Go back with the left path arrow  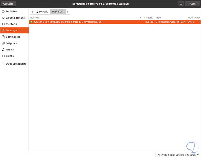pos(32,12)
